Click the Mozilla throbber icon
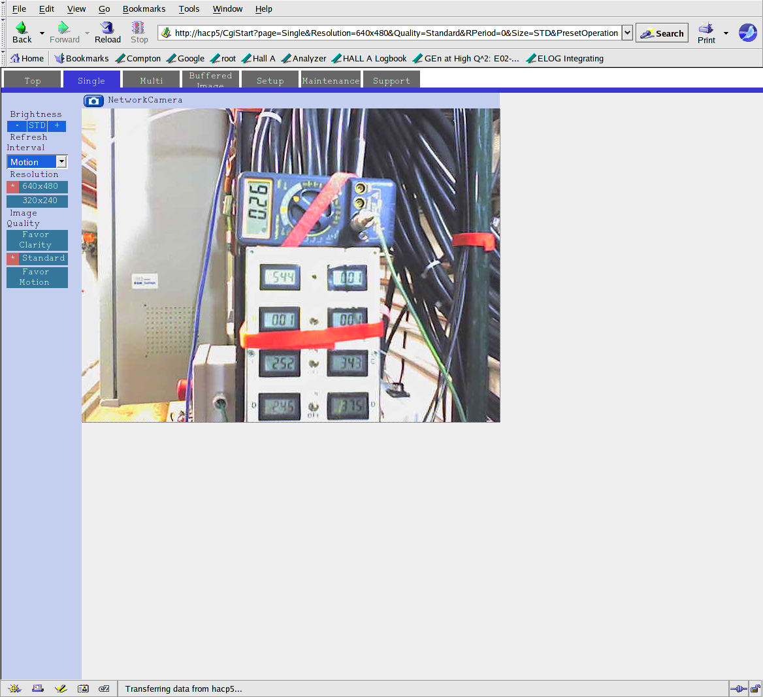 [747, 33]
